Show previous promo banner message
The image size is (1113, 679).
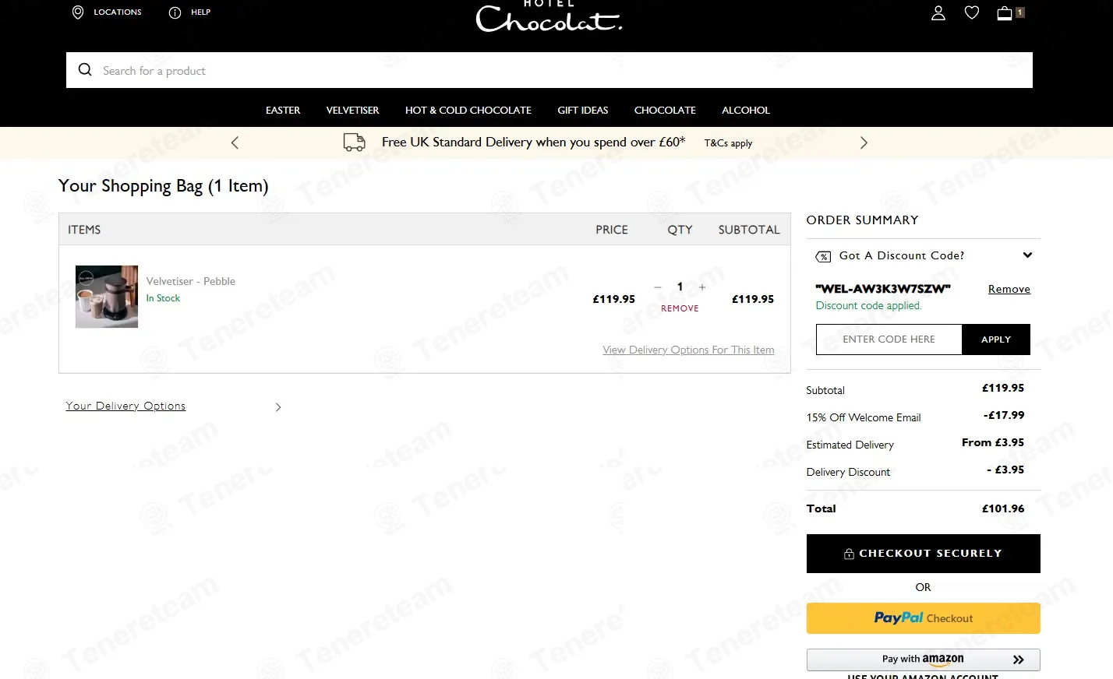pyautogui.click(x=235, y=142)
